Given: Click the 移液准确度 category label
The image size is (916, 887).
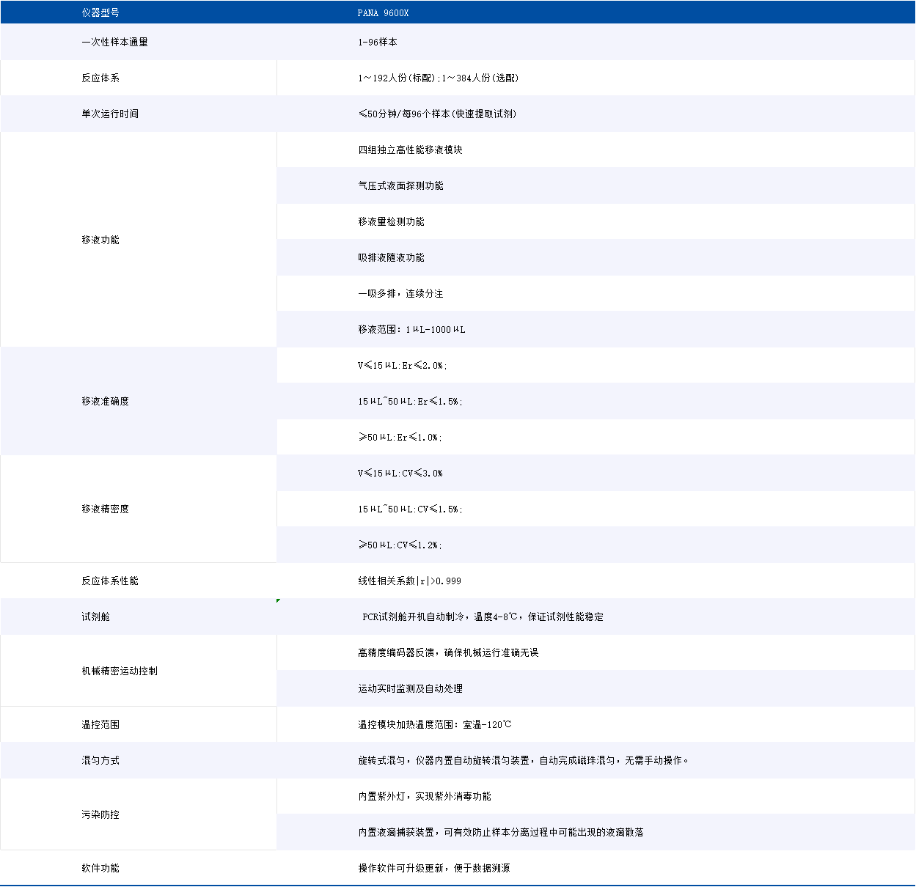Looking at the screenshot, I should pyautogui.click(x=103, y=401).
